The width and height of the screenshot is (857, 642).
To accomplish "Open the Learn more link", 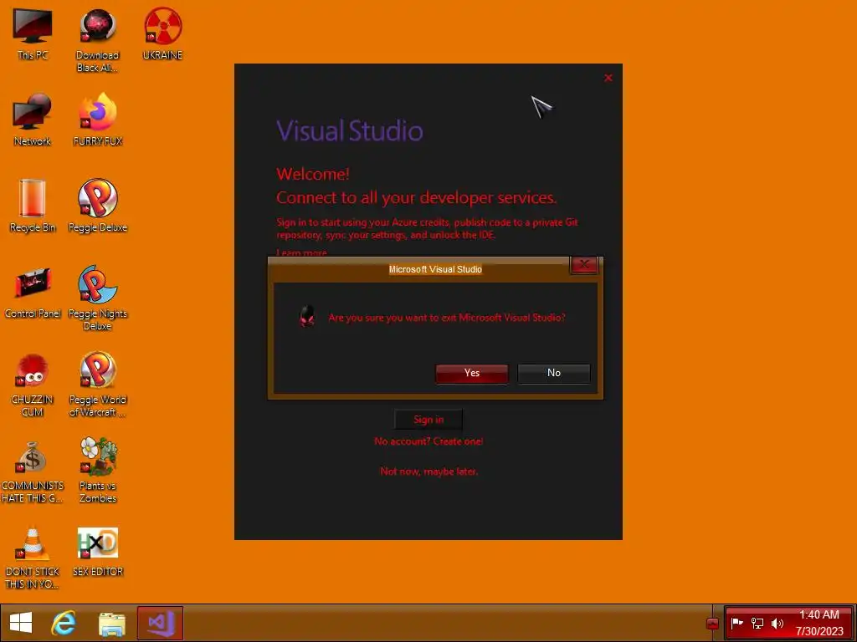I will 301,252.
